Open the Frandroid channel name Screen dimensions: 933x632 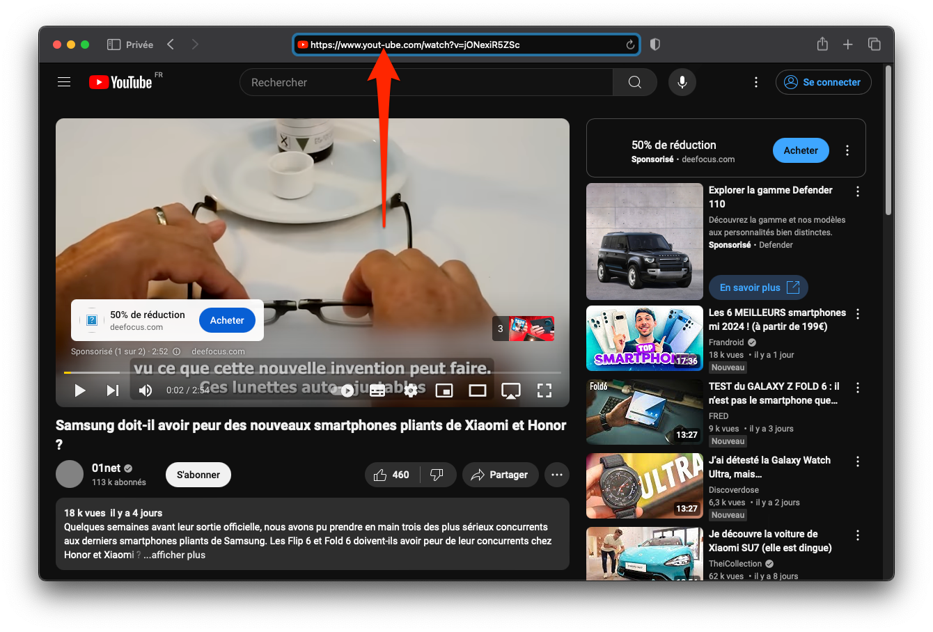[726, 342]
